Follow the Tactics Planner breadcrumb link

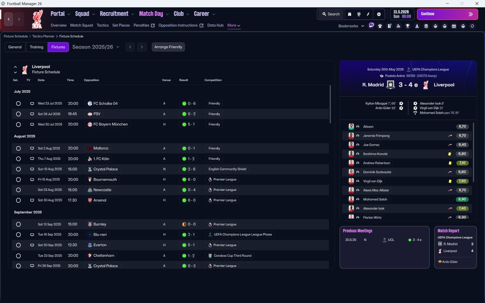(43, 36)
